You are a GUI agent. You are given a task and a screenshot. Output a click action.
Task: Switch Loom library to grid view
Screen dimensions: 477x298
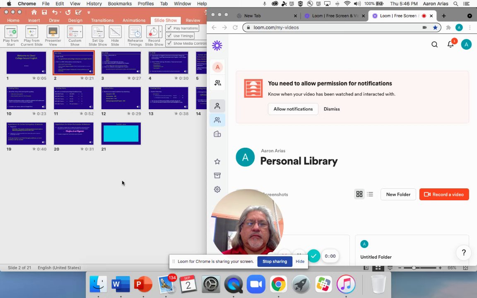click(359, 194)
